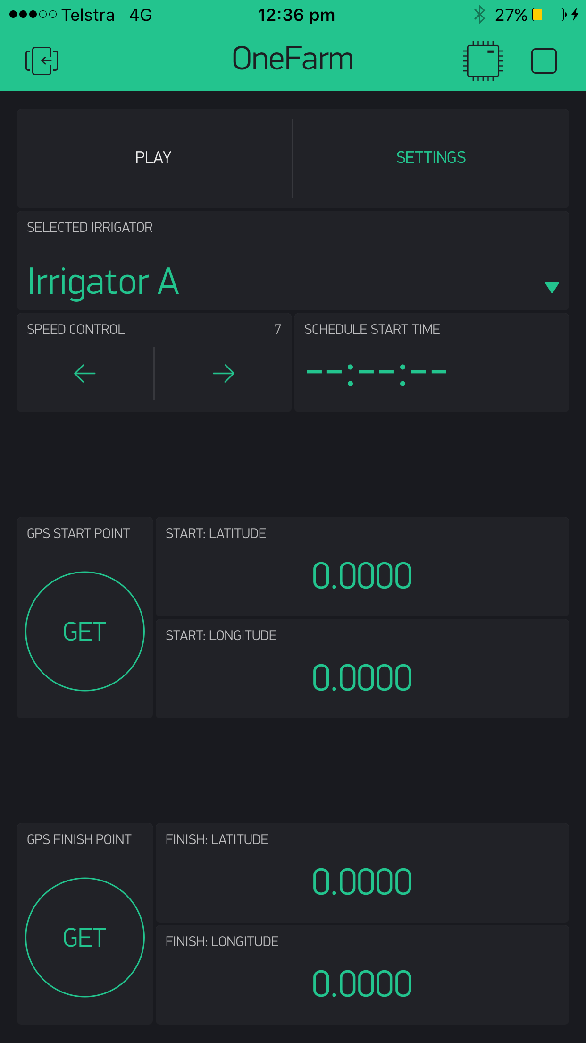
Task: Tap the Finish Latitude value
Action: (362, 882)
